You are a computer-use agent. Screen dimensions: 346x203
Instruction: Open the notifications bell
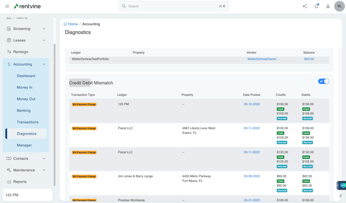pyautogui.click(x=316, y=7)
